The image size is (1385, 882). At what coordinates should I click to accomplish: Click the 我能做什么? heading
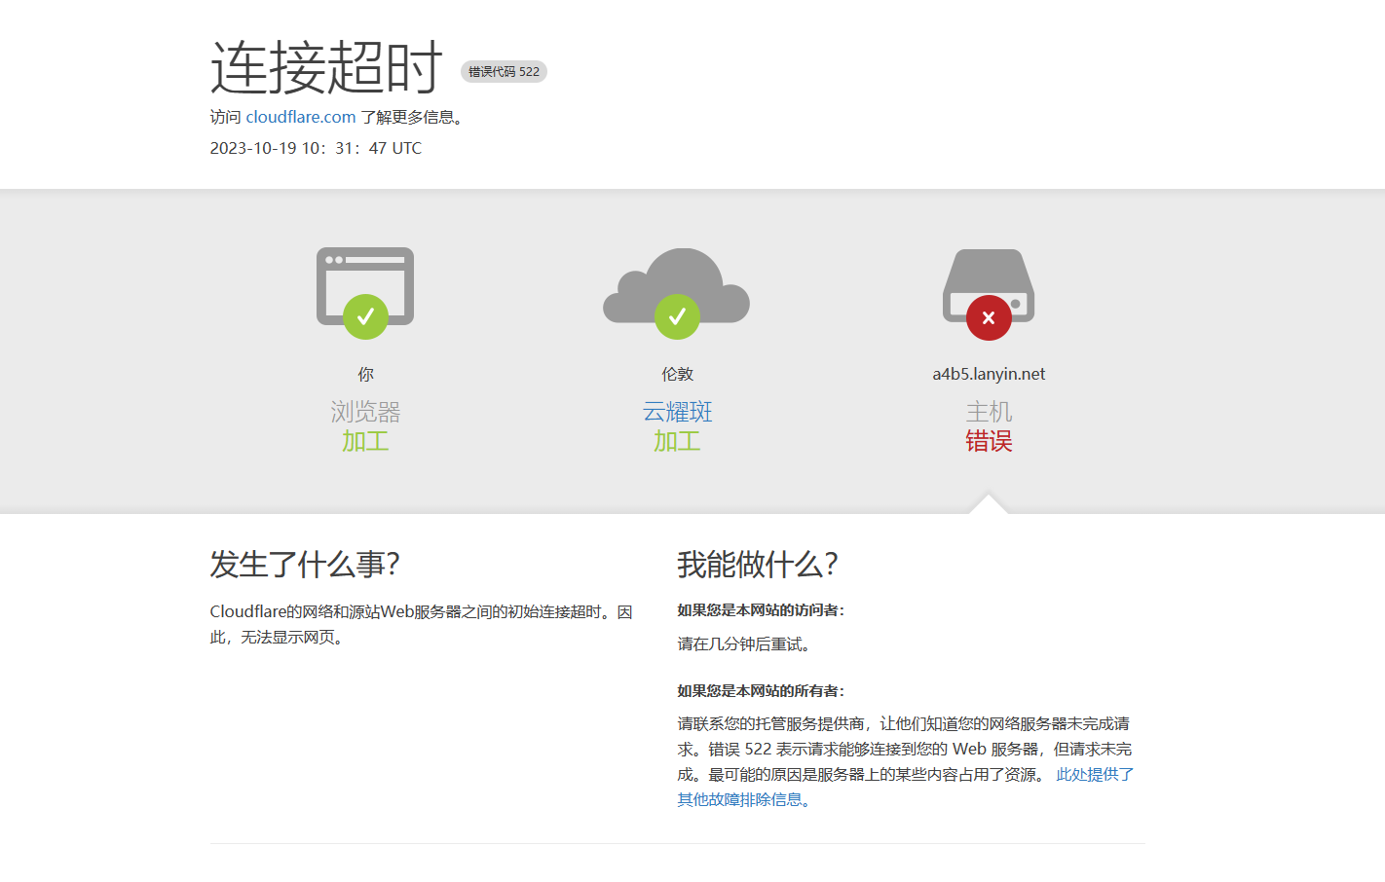(x=758, y=565)
